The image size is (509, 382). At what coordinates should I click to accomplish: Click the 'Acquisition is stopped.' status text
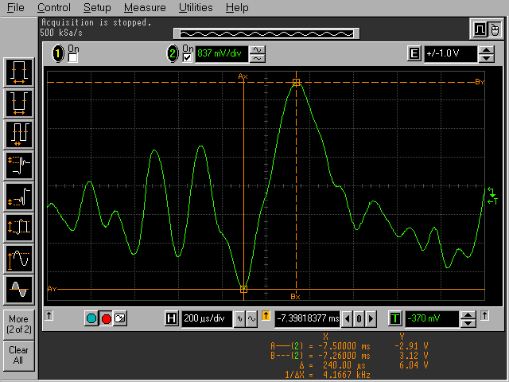(x=96, y=23)
